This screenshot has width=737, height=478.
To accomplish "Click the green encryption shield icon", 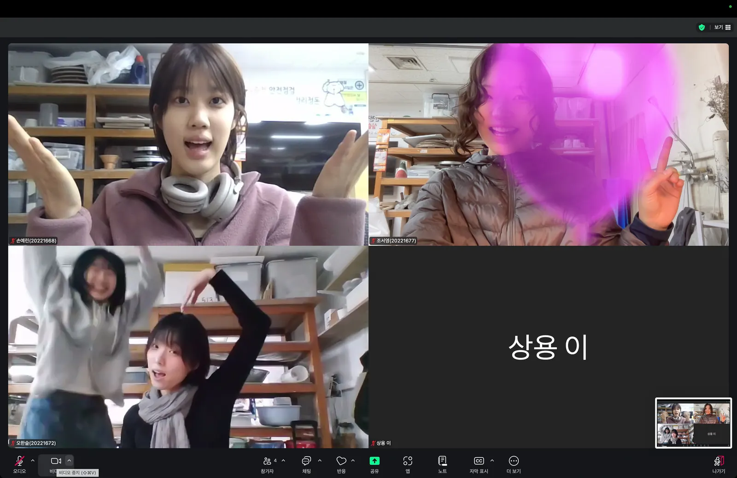I will 702,28.
